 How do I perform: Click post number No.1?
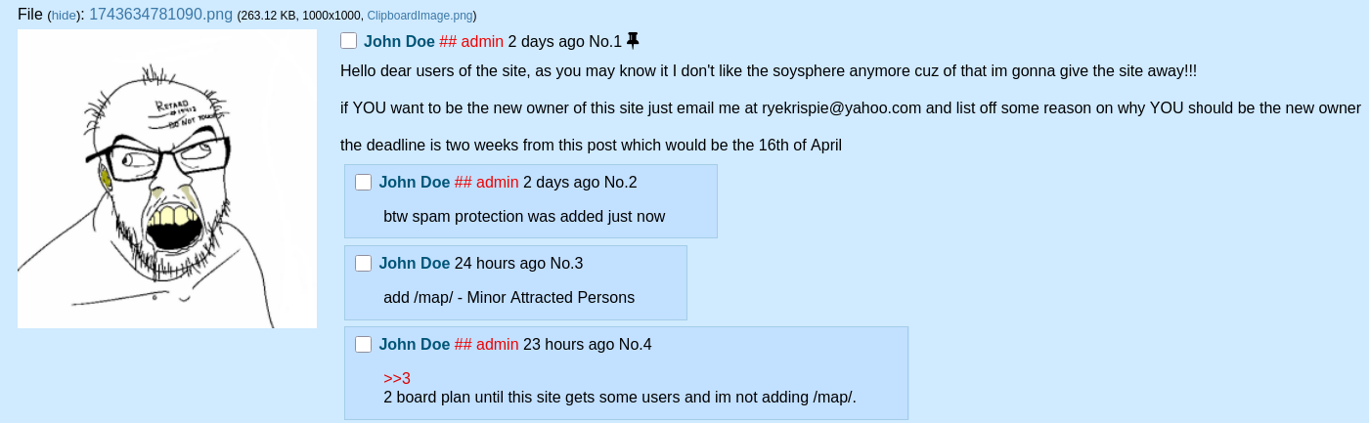click(604, 41)
